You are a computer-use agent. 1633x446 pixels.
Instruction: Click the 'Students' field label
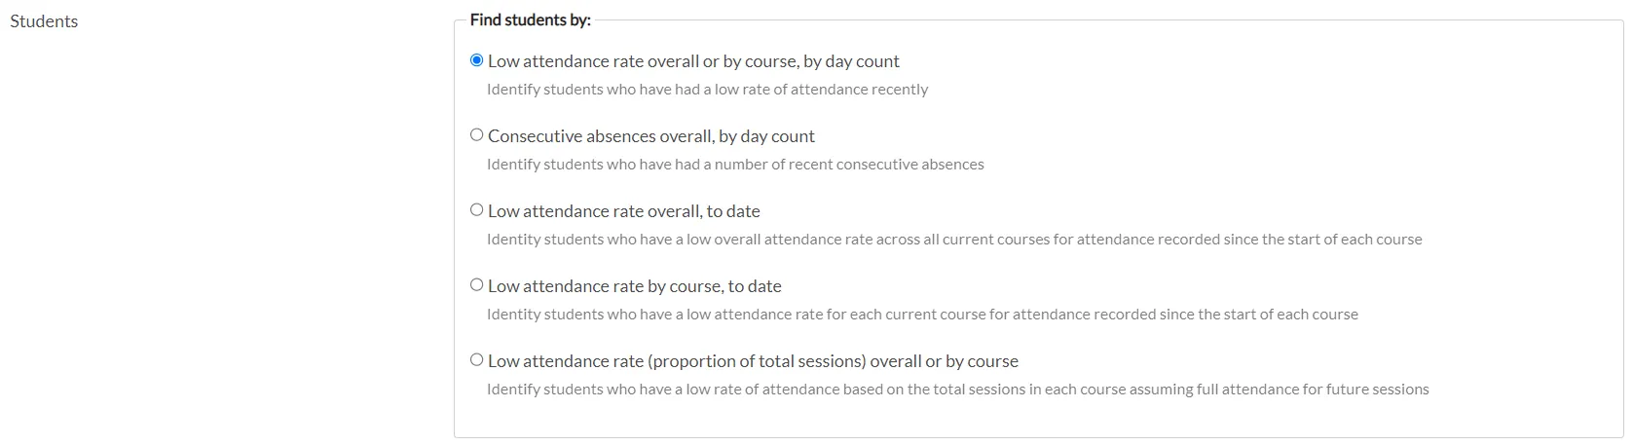click(44, 21)
